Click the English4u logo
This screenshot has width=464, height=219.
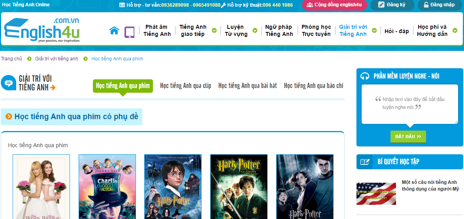click(42, 30)
